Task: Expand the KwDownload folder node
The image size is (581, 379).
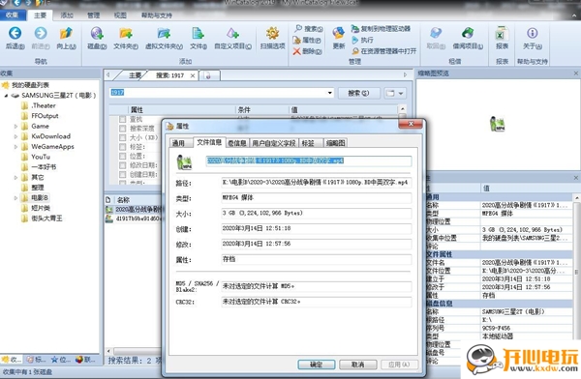Action: [15, 136]
